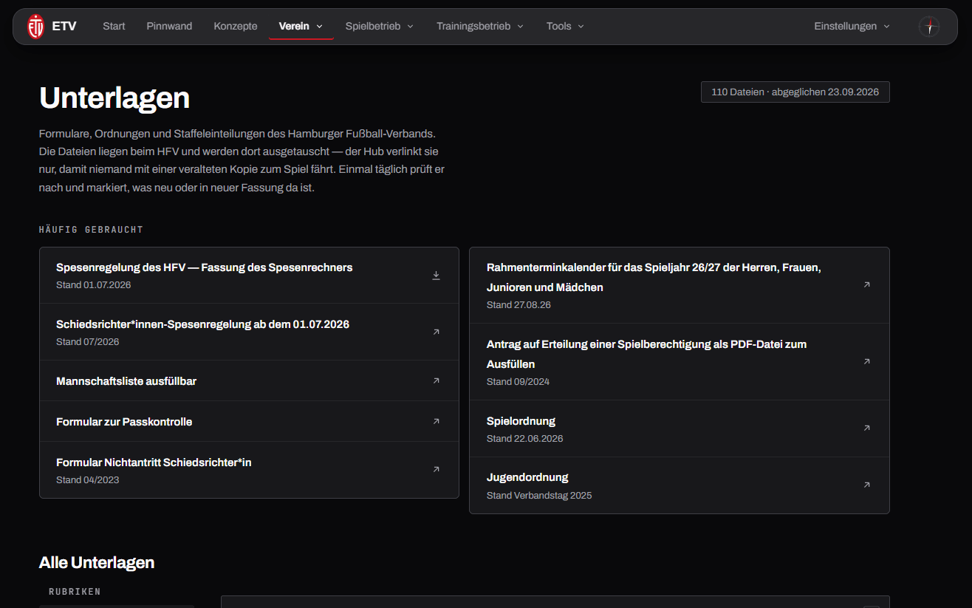Click the 'Stand 22.06.2026' text under Spielordnung
Viewport: 972px width, 608px height.
[525, 439]
